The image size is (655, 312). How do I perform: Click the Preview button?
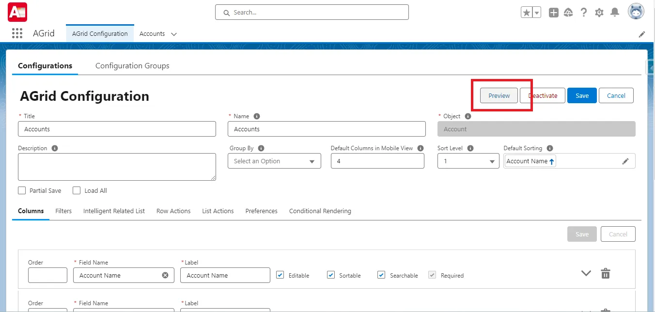498,95
